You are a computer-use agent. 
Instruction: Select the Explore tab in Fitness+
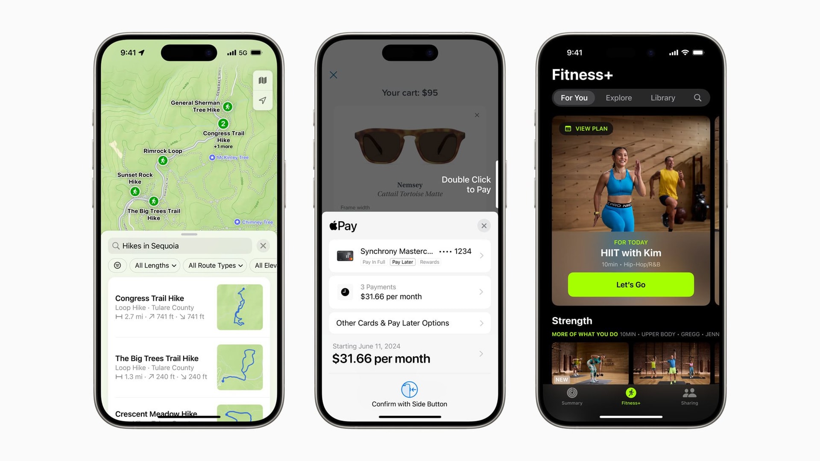pos(619,97)
